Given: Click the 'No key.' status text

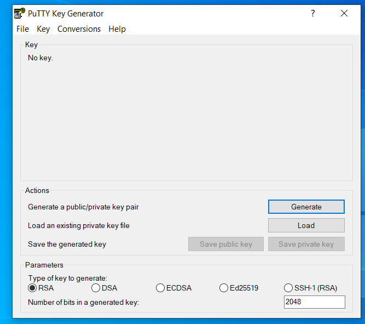Looking at the screenshot, I should click(40, 58).
